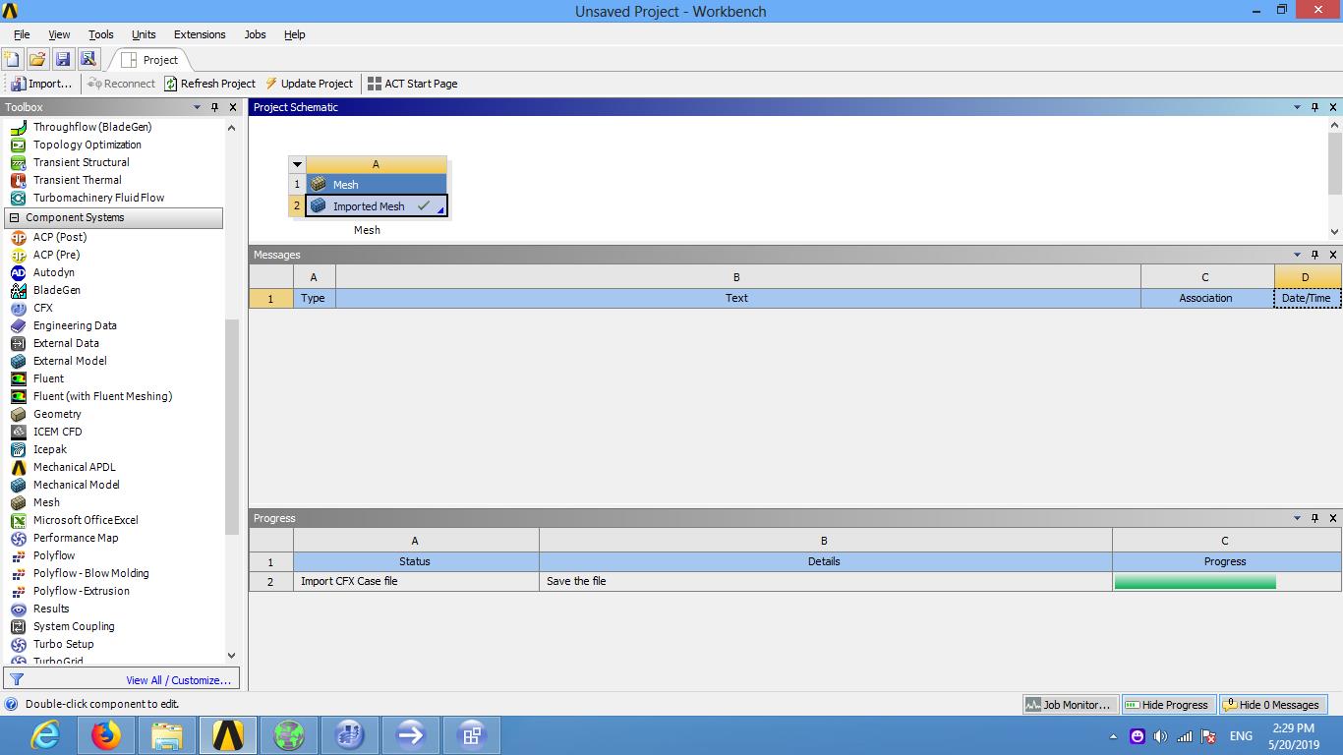Select BladeGen component
1343x755 pixels.
point(57,290)
